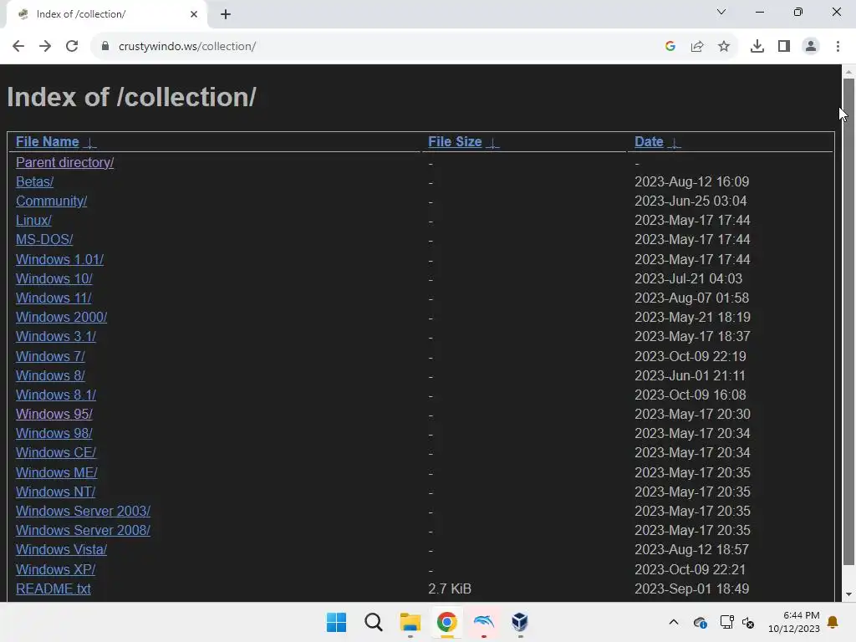
Task: Open a new browser tab
Action: pos(226,14)
